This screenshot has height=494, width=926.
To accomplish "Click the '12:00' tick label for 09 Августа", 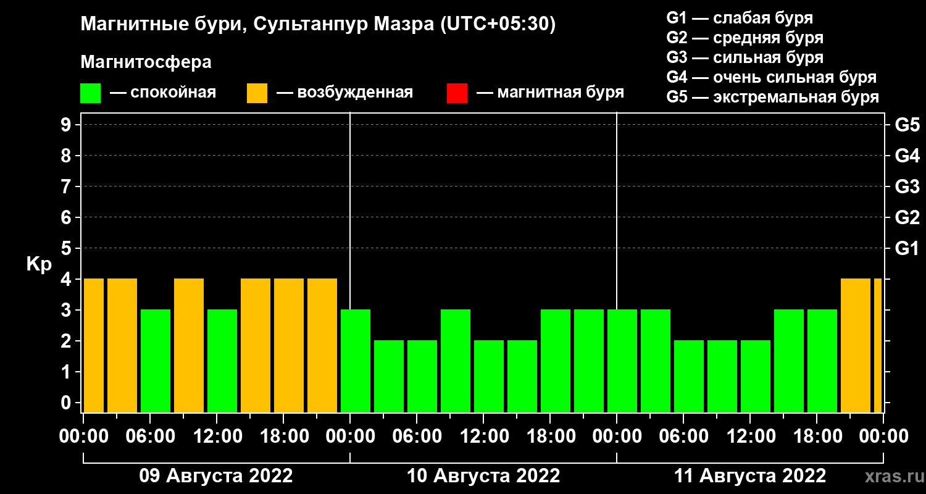I will coord(217,436).
